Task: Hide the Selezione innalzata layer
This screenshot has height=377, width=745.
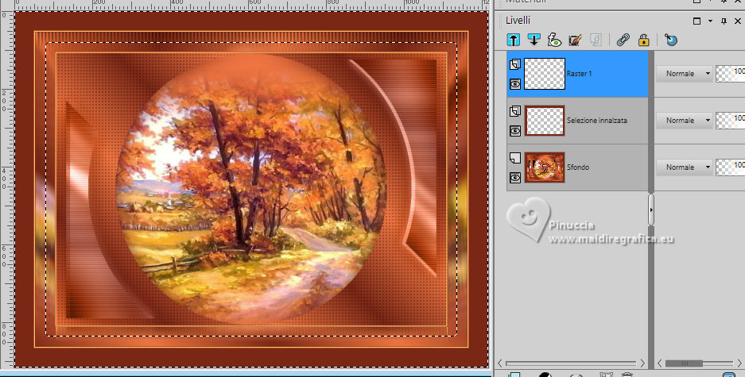Action: coord(515,131)
